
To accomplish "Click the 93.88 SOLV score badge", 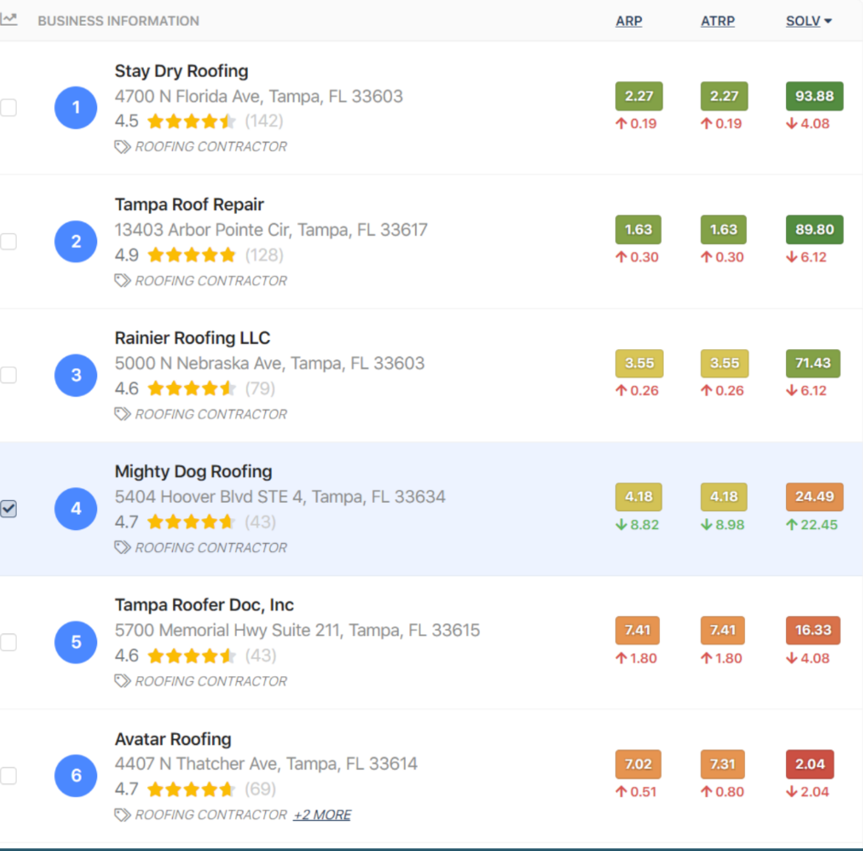I will point(814,96).
